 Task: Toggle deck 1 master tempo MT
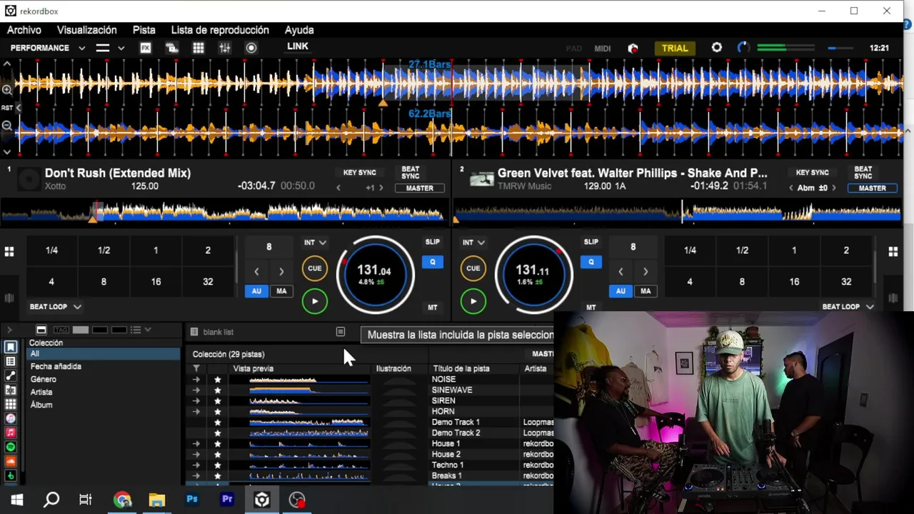pos(433,308)
